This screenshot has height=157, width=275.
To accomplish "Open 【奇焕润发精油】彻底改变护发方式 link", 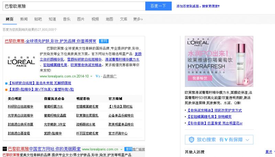I will point(214,110).
